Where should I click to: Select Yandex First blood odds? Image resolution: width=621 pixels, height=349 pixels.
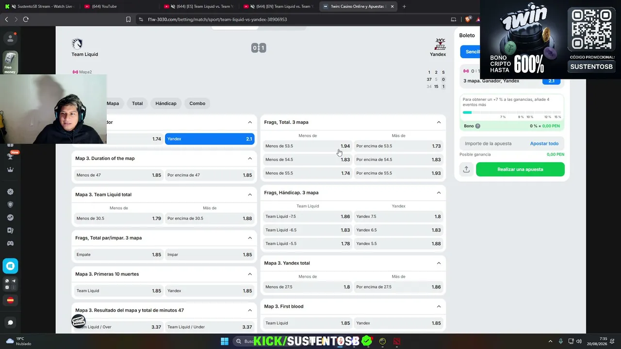click(398, 323)
